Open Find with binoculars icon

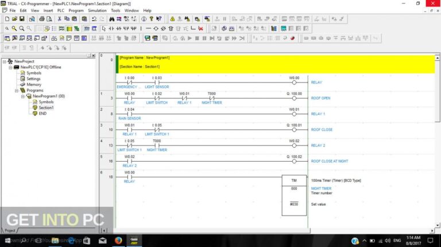[111, 19]
